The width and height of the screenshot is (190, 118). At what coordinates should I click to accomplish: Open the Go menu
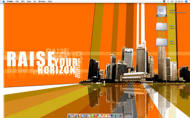(35, 2)
